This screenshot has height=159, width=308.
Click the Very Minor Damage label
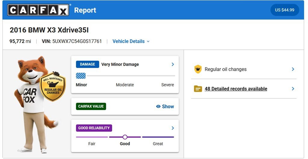120,64
